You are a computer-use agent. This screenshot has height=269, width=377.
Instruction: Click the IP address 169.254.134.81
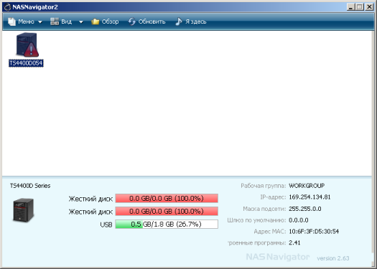(x=309, y=197)
